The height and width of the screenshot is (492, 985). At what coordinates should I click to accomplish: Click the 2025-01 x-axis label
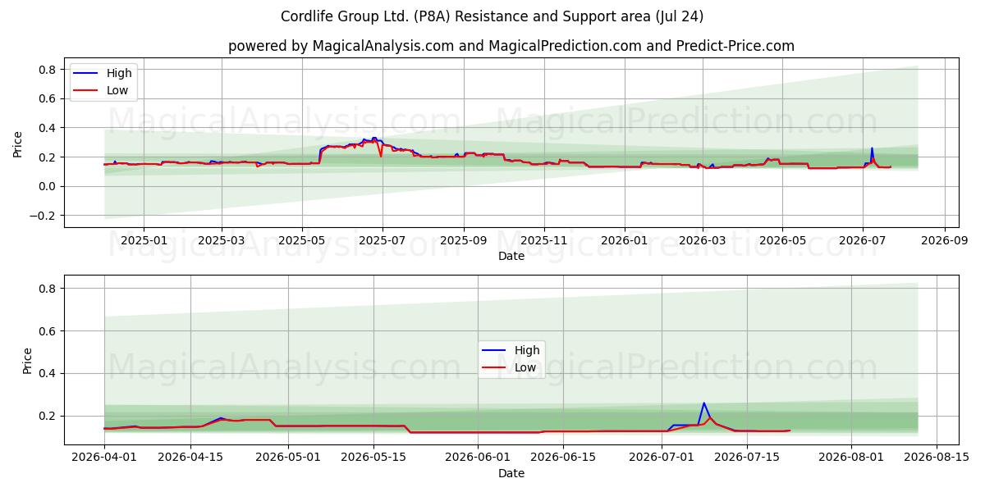point(144,241)
